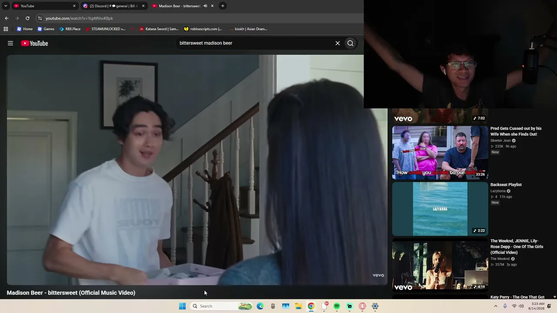557x313 pixels.
Task: Show hidden system tray icons
Action: click(495, 306)
